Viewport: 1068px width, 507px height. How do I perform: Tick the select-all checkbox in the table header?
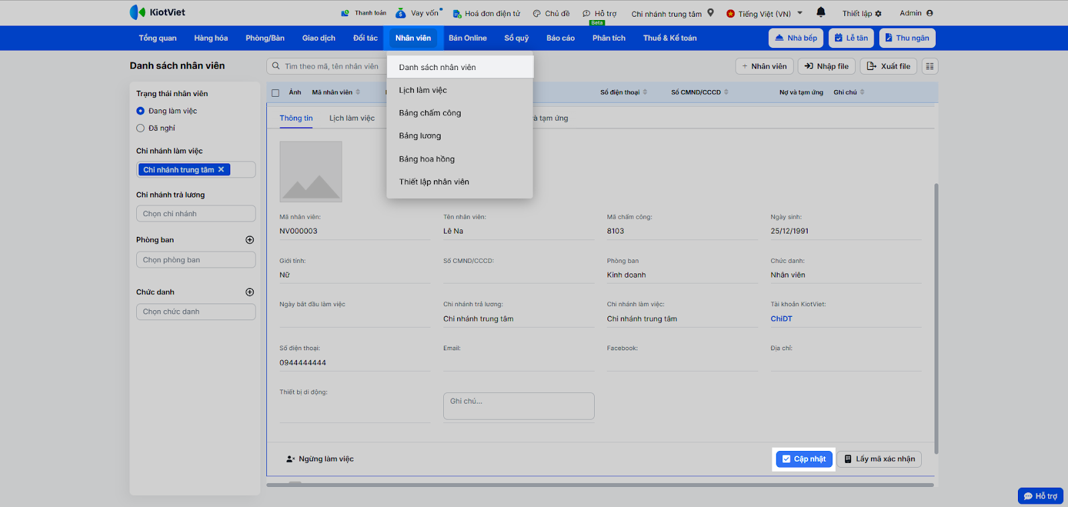point(276,93)
